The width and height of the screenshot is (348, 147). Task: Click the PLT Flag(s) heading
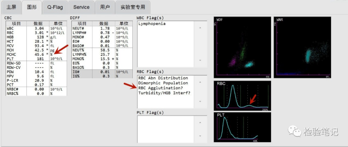(x=150, y=113)
